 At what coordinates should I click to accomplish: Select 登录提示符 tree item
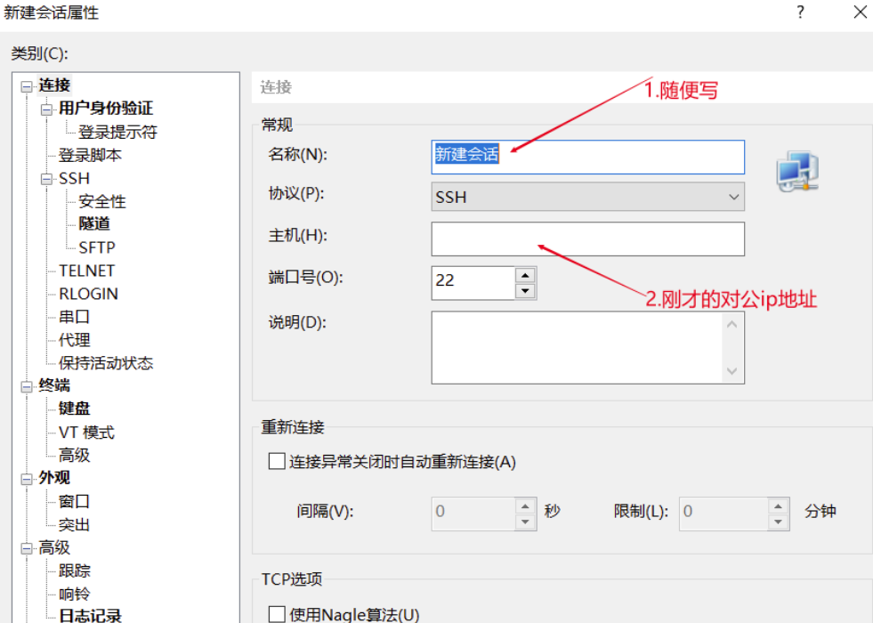point(118,132)
